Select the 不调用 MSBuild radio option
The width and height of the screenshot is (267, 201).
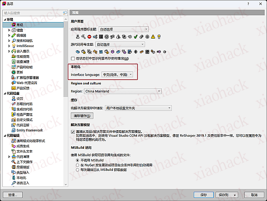point(78,160)
